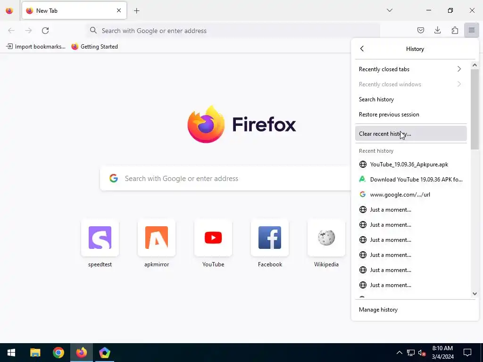Go back from the History panel
The image size is (483, 362).
pyautogui.click(x=362, y=49)
